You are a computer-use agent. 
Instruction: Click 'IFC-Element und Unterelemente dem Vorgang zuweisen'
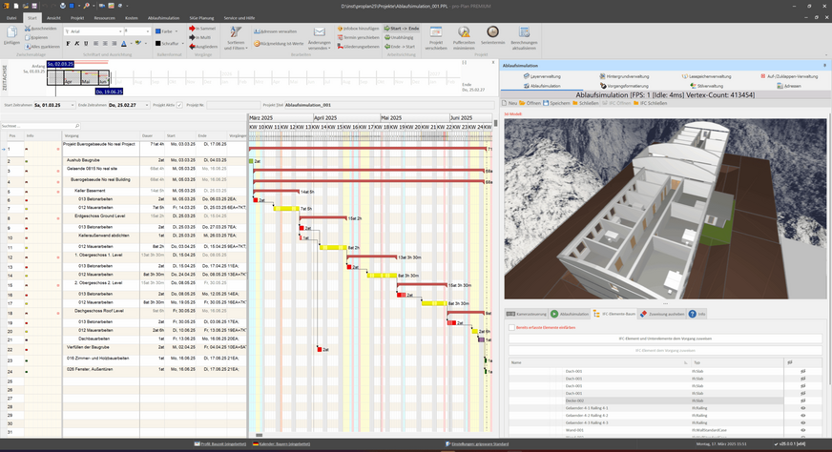(x=663, y=339)
